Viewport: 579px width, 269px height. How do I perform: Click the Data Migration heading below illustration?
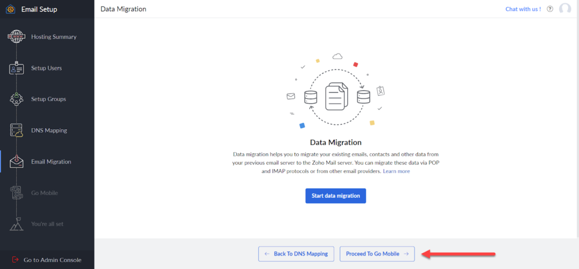click(336, 142)
